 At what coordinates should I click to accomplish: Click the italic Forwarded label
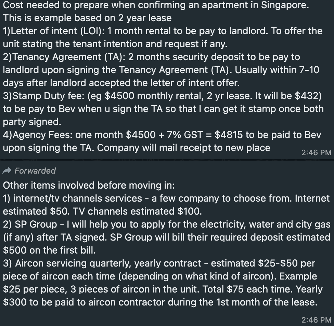point(35,171)
